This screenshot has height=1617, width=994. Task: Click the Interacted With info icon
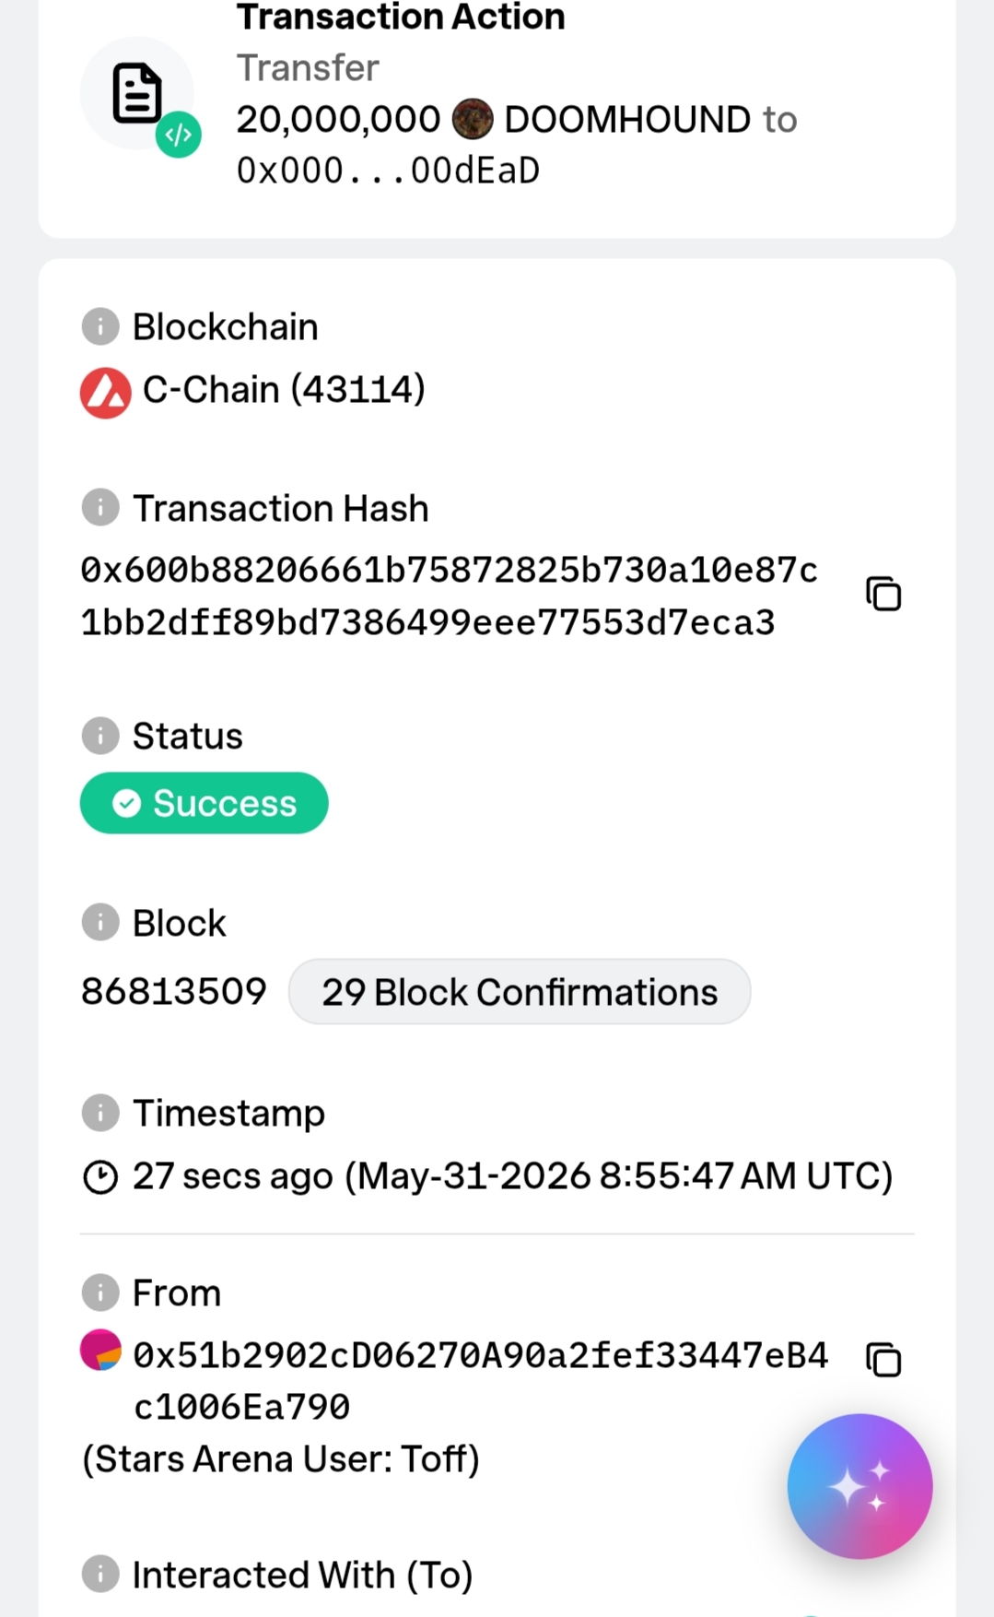click(100, 1575)
